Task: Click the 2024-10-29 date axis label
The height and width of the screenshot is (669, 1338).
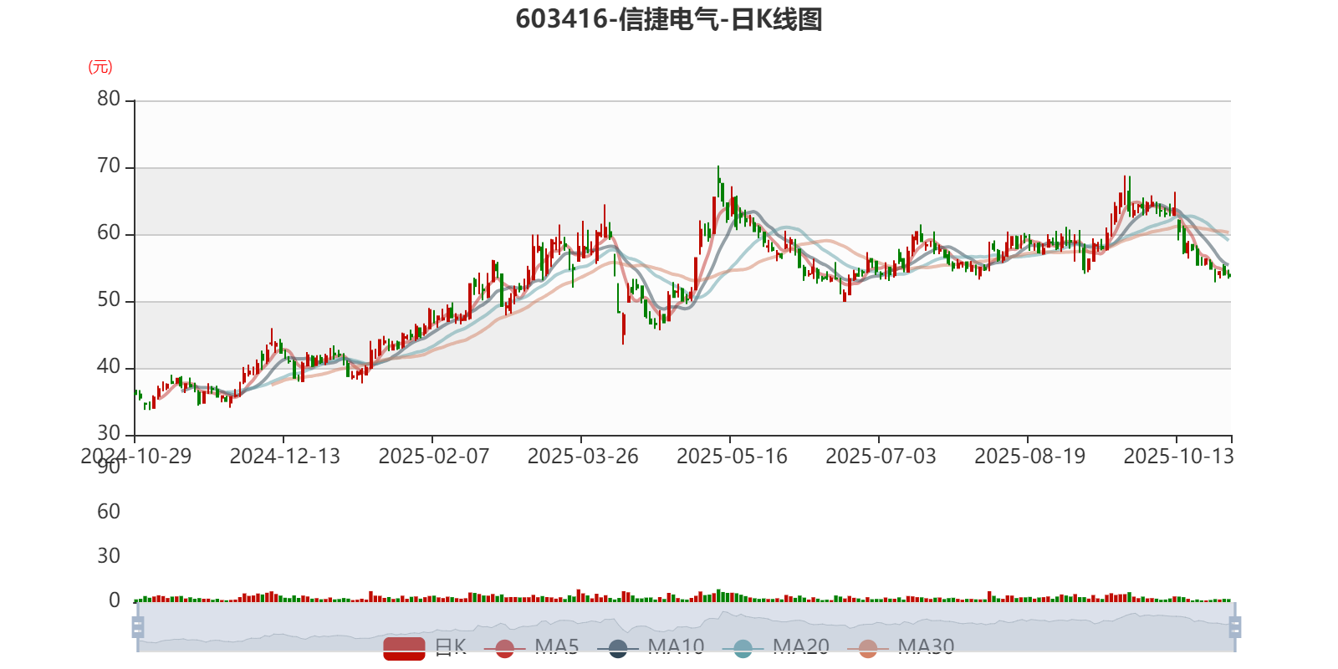Action: (x=135, y=457)
